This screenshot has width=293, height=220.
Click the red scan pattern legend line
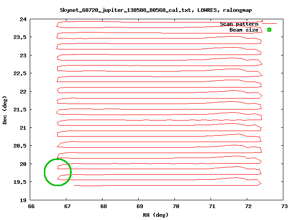pos(270,23)
